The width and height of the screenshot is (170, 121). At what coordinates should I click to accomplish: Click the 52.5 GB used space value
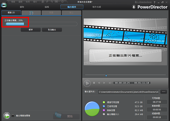tap(139, 106)
